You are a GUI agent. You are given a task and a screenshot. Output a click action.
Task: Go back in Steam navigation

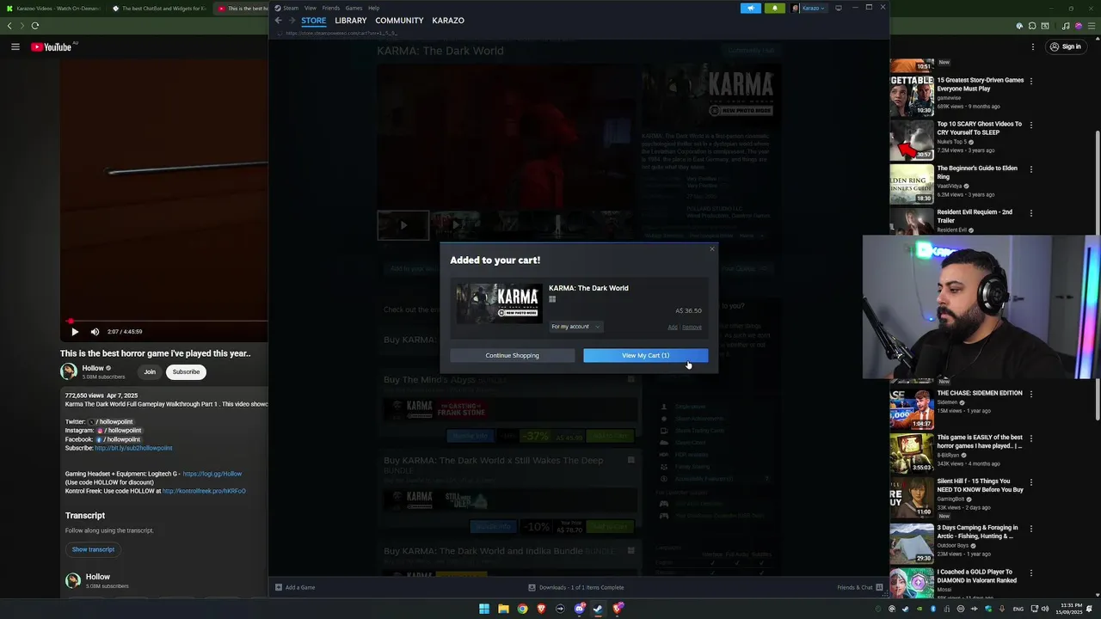coord(278,20)
